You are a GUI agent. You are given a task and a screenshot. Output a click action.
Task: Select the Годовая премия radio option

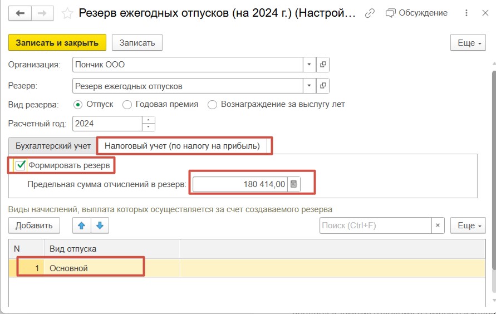pyautogui.click(x=127, y=105)
